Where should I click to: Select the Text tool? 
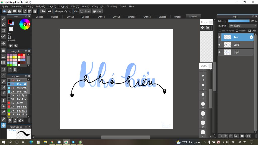pyautogui.click(x=3, y=100)
